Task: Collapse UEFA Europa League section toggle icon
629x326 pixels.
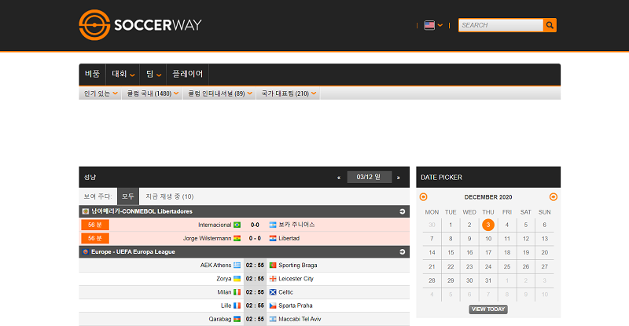Action: [x=402, y=252]
